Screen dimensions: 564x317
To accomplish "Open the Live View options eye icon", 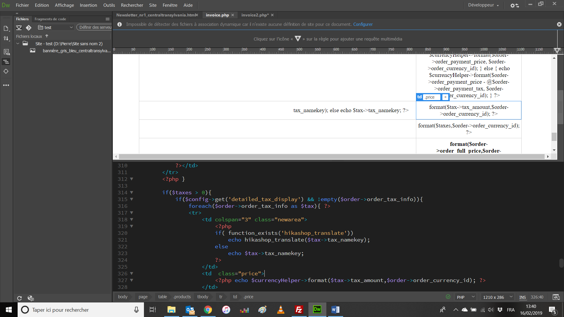I will coord(6,52).
